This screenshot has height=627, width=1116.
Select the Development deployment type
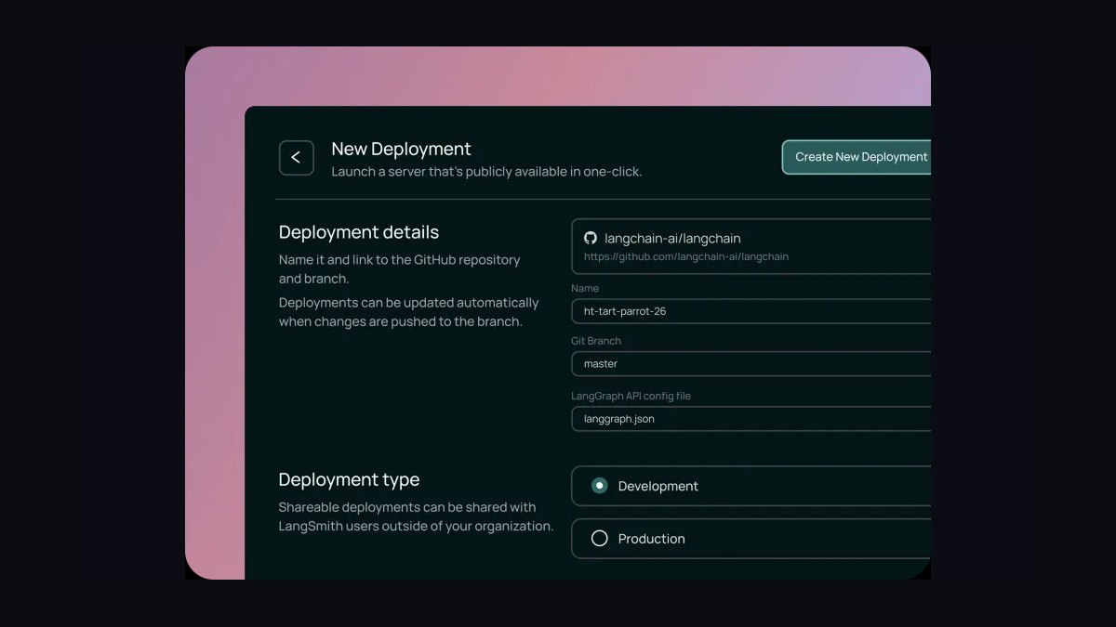point(751,486)
